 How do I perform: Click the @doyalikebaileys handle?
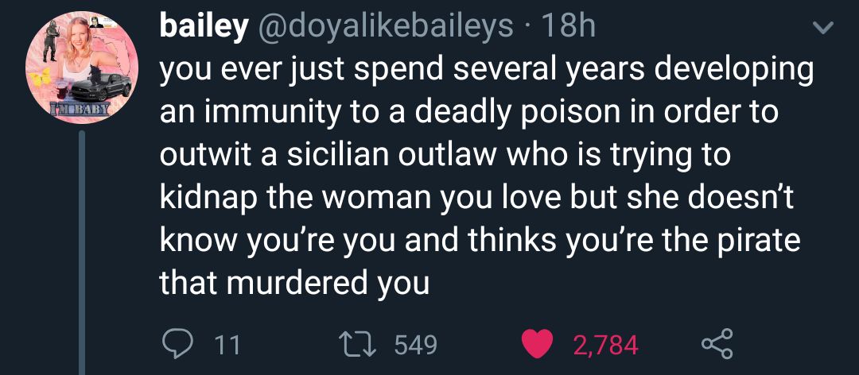tap(386, 27)
